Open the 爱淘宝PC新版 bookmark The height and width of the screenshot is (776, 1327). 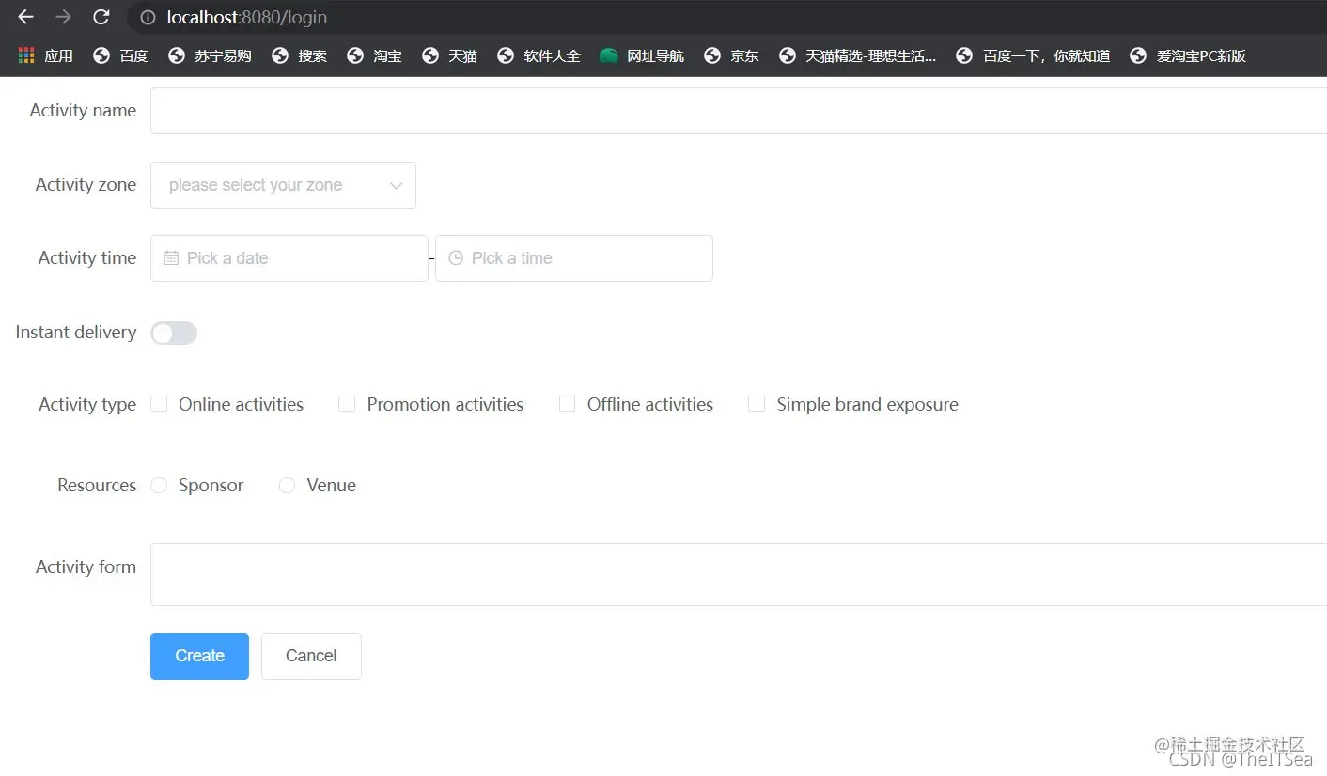point(1188,55)
